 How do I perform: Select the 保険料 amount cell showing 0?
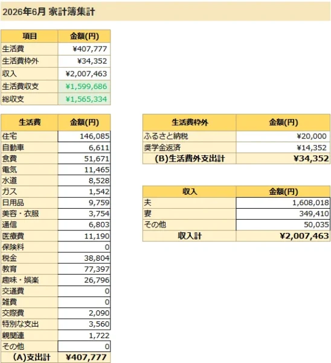84,247
